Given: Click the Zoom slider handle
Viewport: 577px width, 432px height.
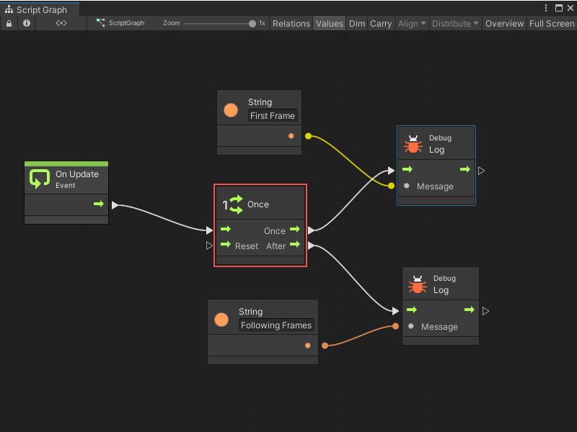Looking at the screenshot, I should 252,23.
